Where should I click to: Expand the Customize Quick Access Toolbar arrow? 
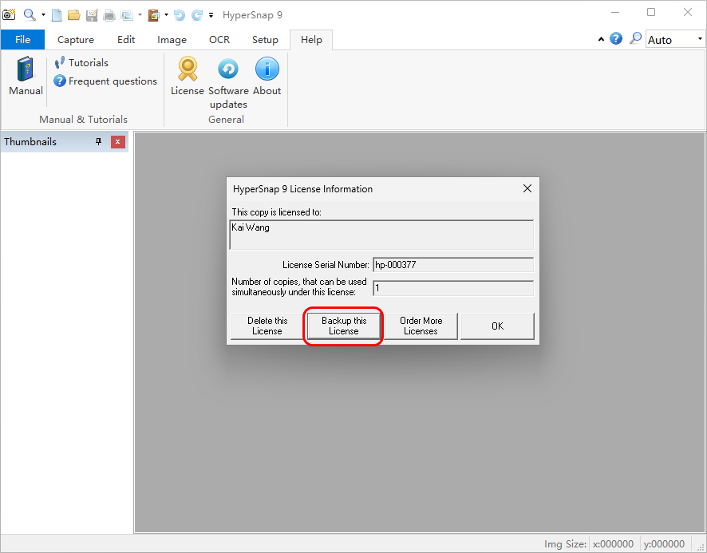(x=211, y=15)
